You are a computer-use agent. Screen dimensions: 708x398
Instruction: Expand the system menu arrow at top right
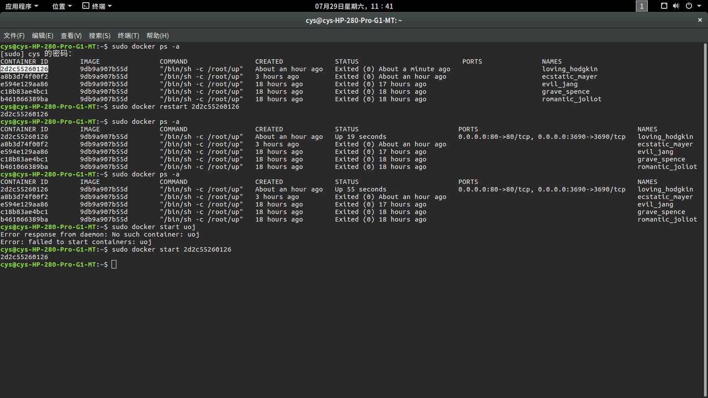pos(699,6)
